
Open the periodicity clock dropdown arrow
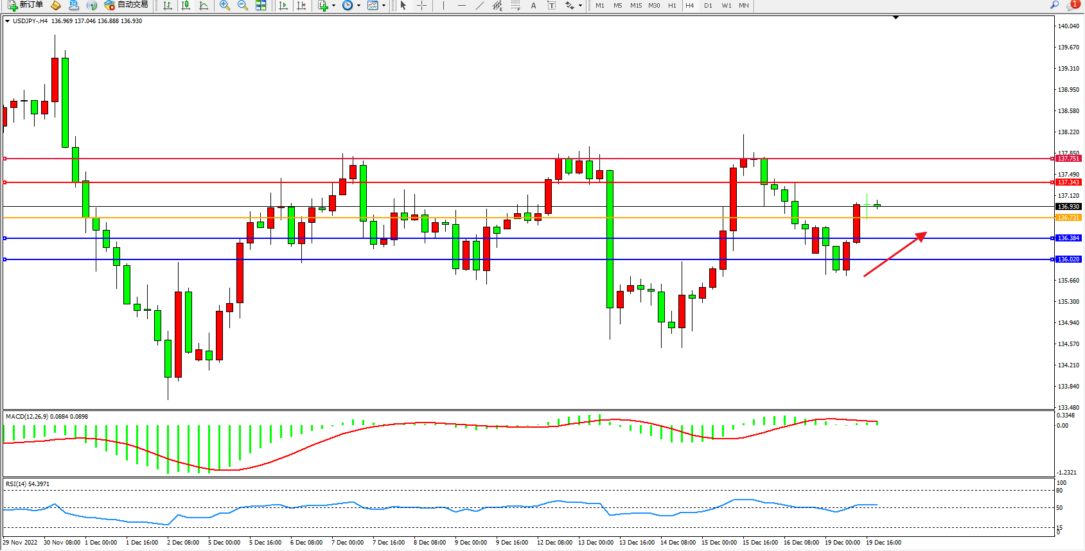(x=358, y=5)
